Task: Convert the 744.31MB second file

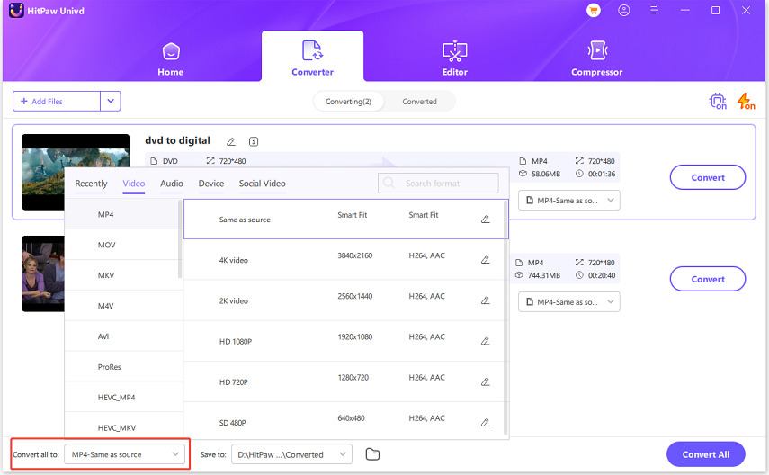Action: [708, 279]
